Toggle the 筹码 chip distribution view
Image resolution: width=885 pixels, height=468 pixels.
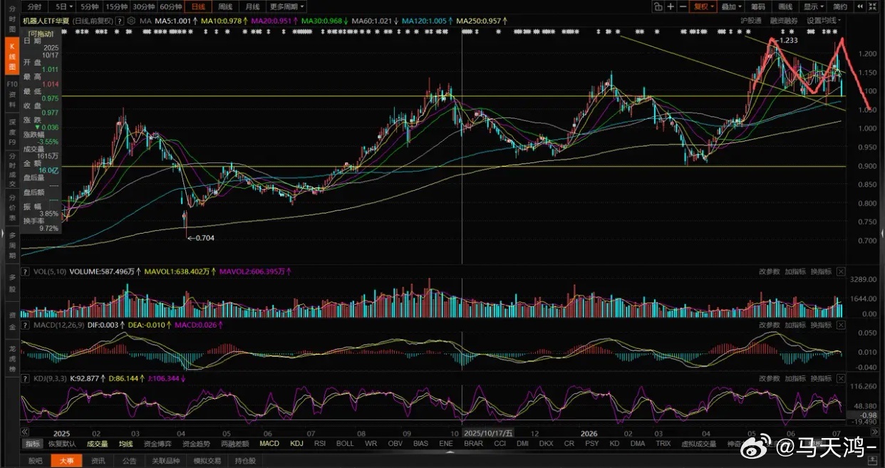pos(758,6)
